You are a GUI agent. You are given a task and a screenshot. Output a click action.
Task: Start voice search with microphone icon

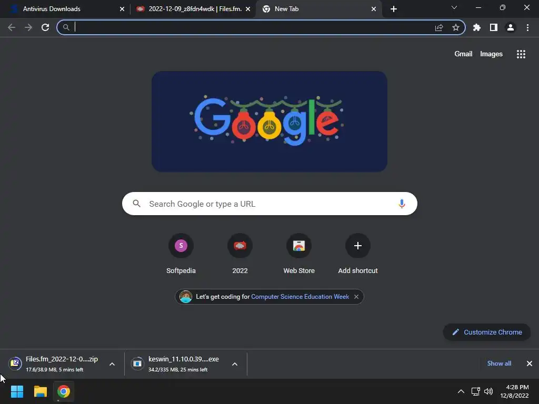pos(402,204)
